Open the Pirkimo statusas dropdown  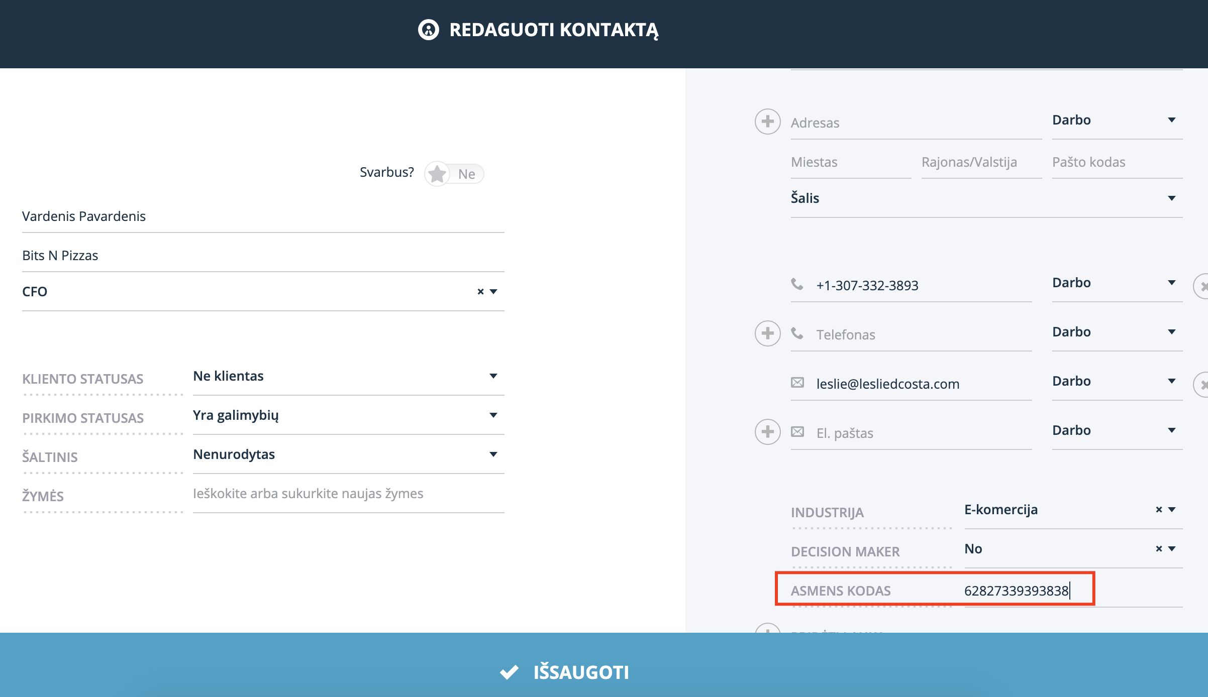coord(349,415)
